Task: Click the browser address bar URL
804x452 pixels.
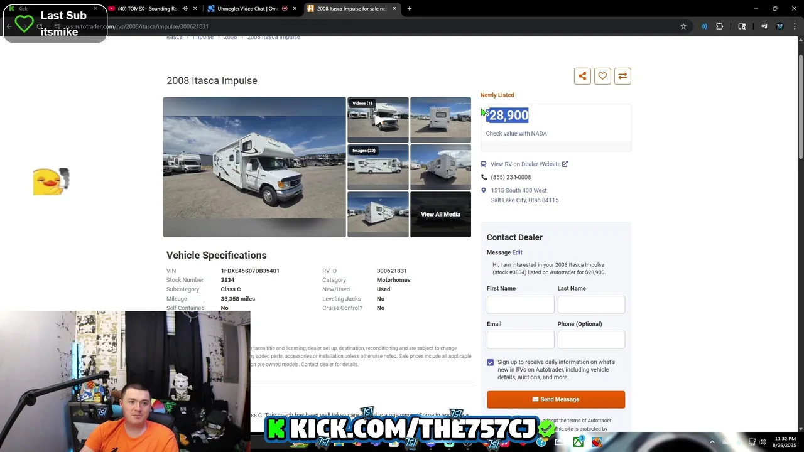Action: [137, 26]
